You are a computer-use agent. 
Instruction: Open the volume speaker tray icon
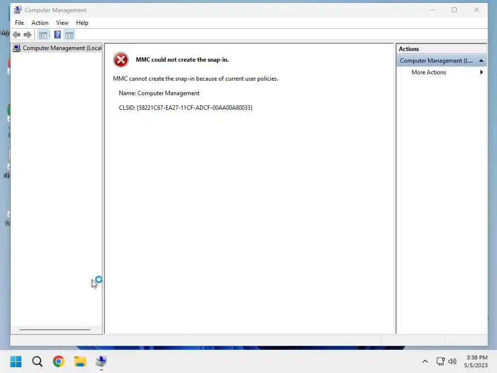452,361
